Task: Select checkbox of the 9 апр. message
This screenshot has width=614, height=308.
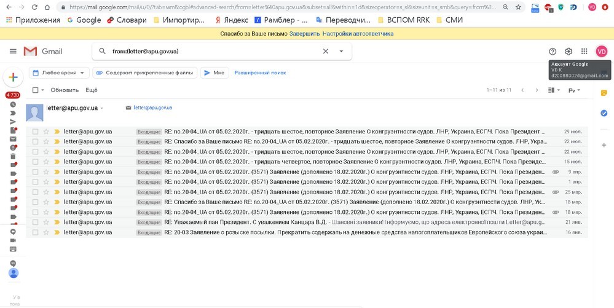Action: coord(35,172)
